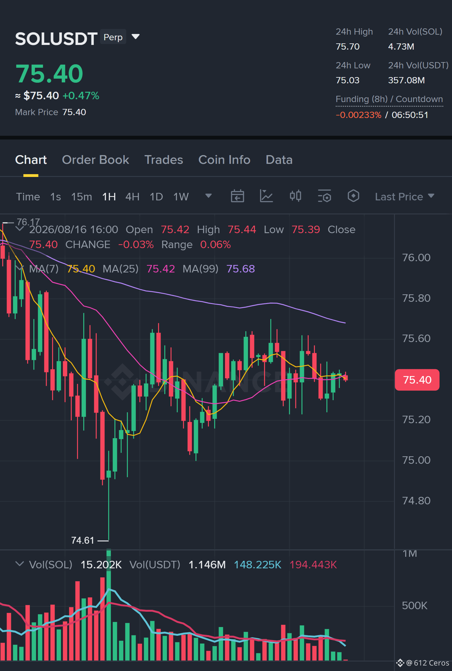Switch to the Data tab

pyautogui.click(x=279, y=160)
